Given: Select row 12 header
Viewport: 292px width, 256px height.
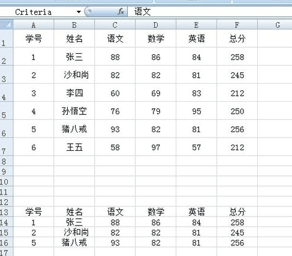Looking at the screenshot, I should click(x=7, y=202).
